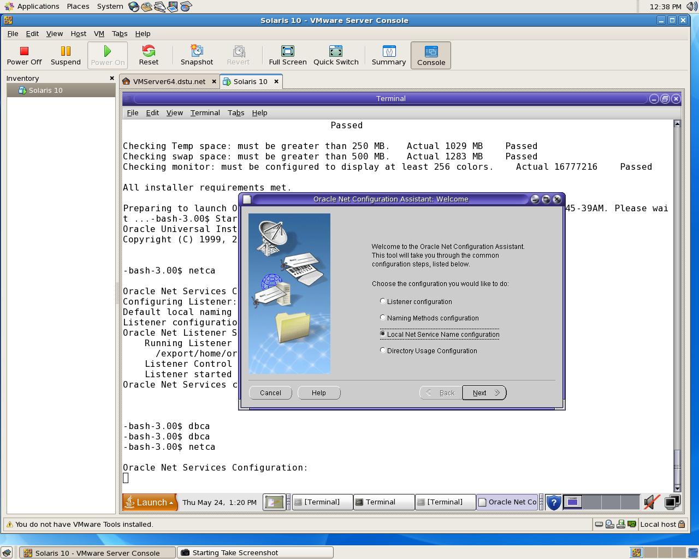Image resolution: width=699 pixels, height=559 pixels.
Task: Open the Solaris Launch menu
Action: [150, 502]
